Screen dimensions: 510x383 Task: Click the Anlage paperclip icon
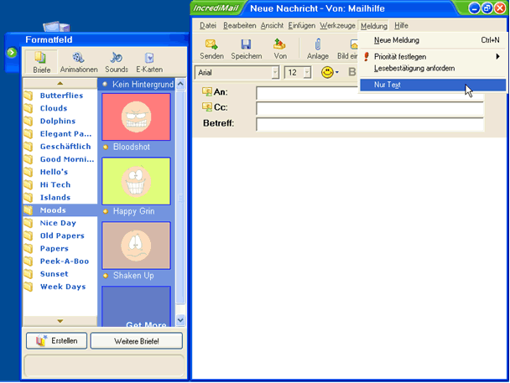tap(318, 44)
